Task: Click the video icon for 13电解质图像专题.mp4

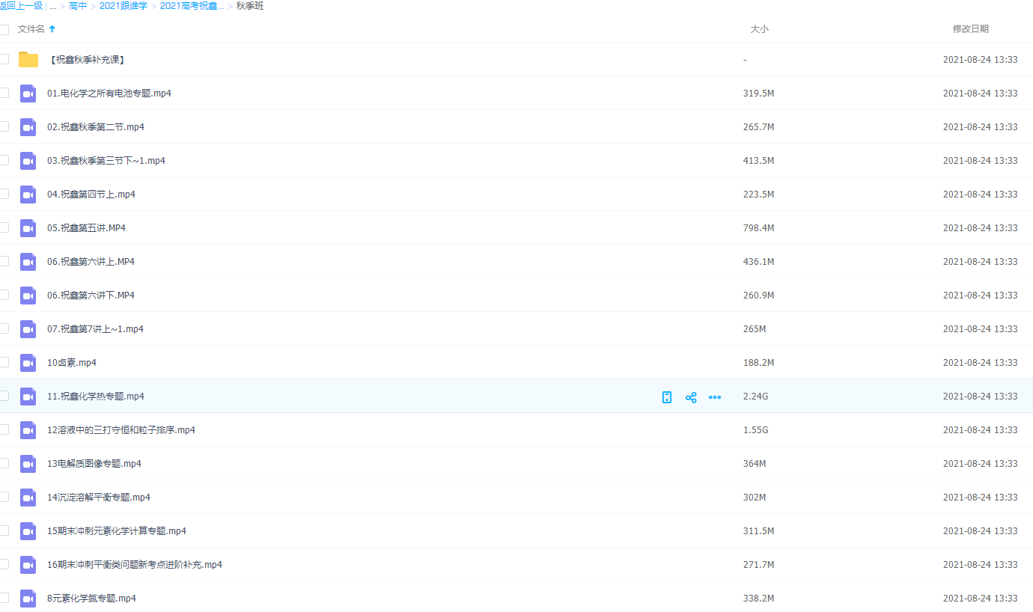Action: pos(28,464)
